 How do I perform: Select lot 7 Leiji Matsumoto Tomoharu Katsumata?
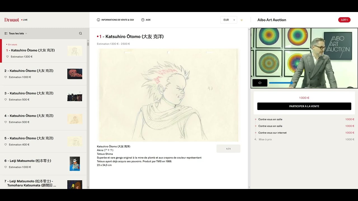44,182
